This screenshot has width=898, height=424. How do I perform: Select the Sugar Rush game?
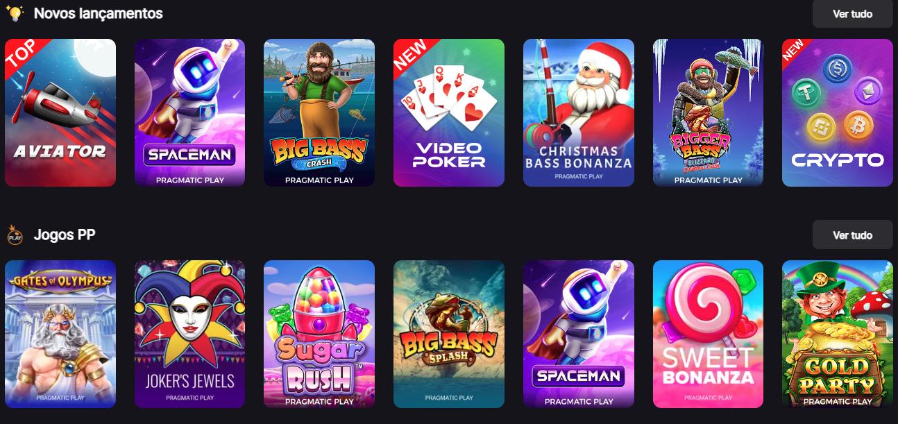point(319,334)
